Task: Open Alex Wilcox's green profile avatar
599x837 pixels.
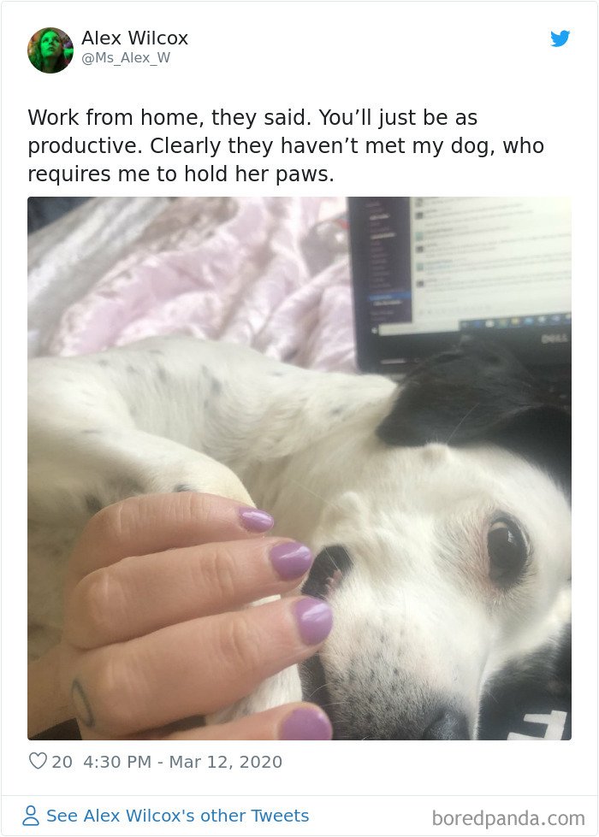Action: (x=50, y=50)
